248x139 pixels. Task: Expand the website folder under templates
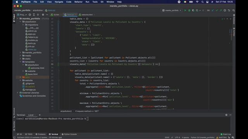coord(23,71)
